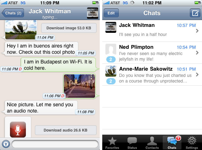Tap the compose new chat icon
This screenshot has width=202, height=150.
(x=195, y=13)
